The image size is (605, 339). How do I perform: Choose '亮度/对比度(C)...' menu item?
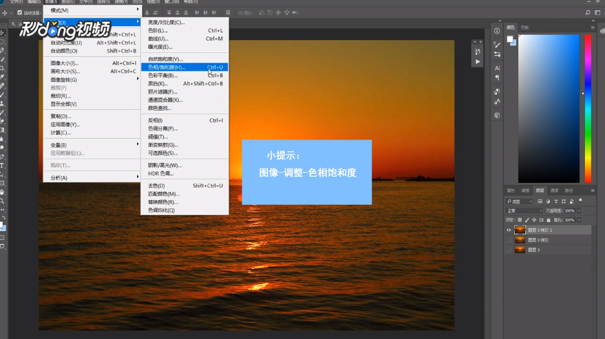(x=185, y=23)
